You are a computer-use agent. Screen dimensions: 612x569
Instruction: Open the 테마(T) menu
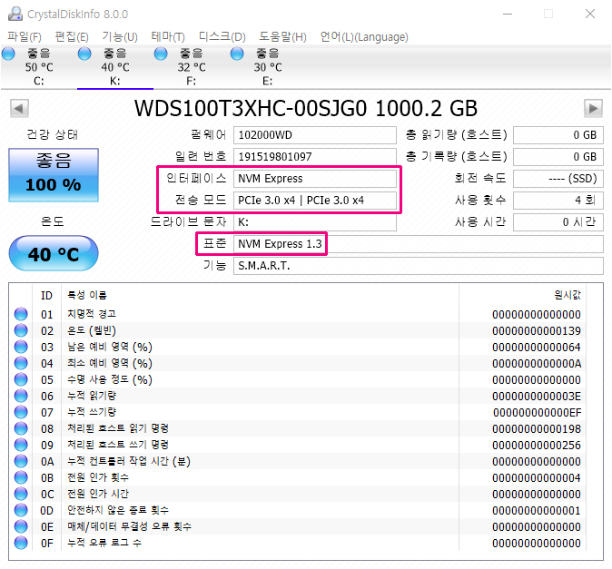pos(168,37)
